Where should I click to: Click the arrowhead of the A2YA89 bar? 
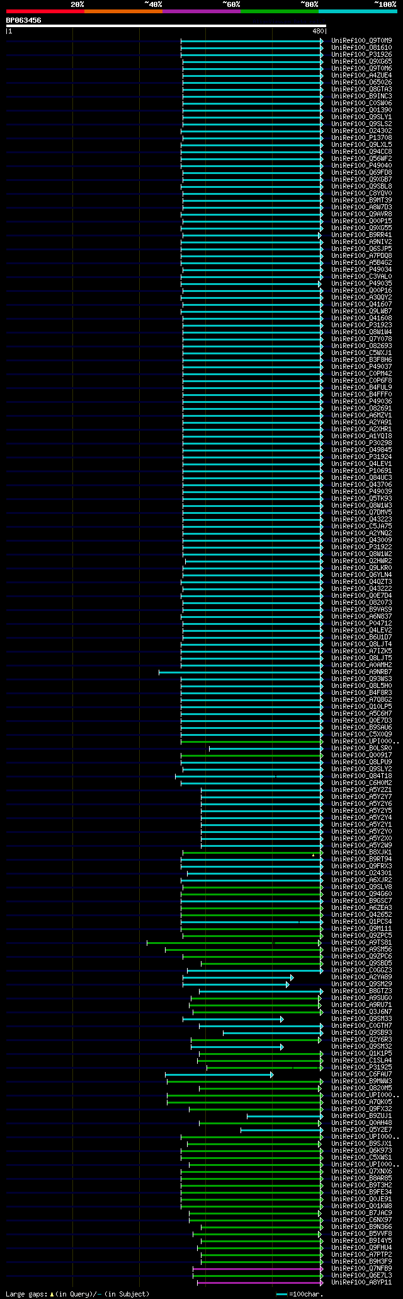click(292, 977)
